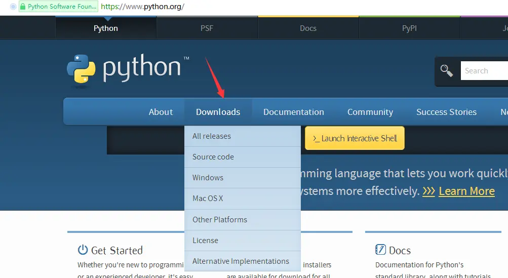Open the Community navigation menu
508x278 pixels.
[370, 112]
